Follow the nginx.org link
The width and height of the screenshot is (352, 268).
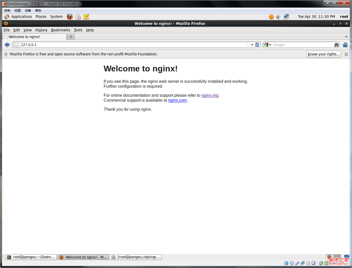tap(210, 95)
